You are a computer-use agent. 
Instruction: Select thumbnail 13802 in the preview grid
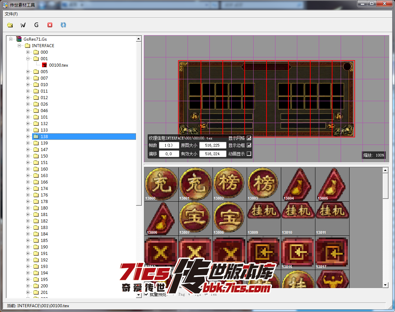pos(229,184)
